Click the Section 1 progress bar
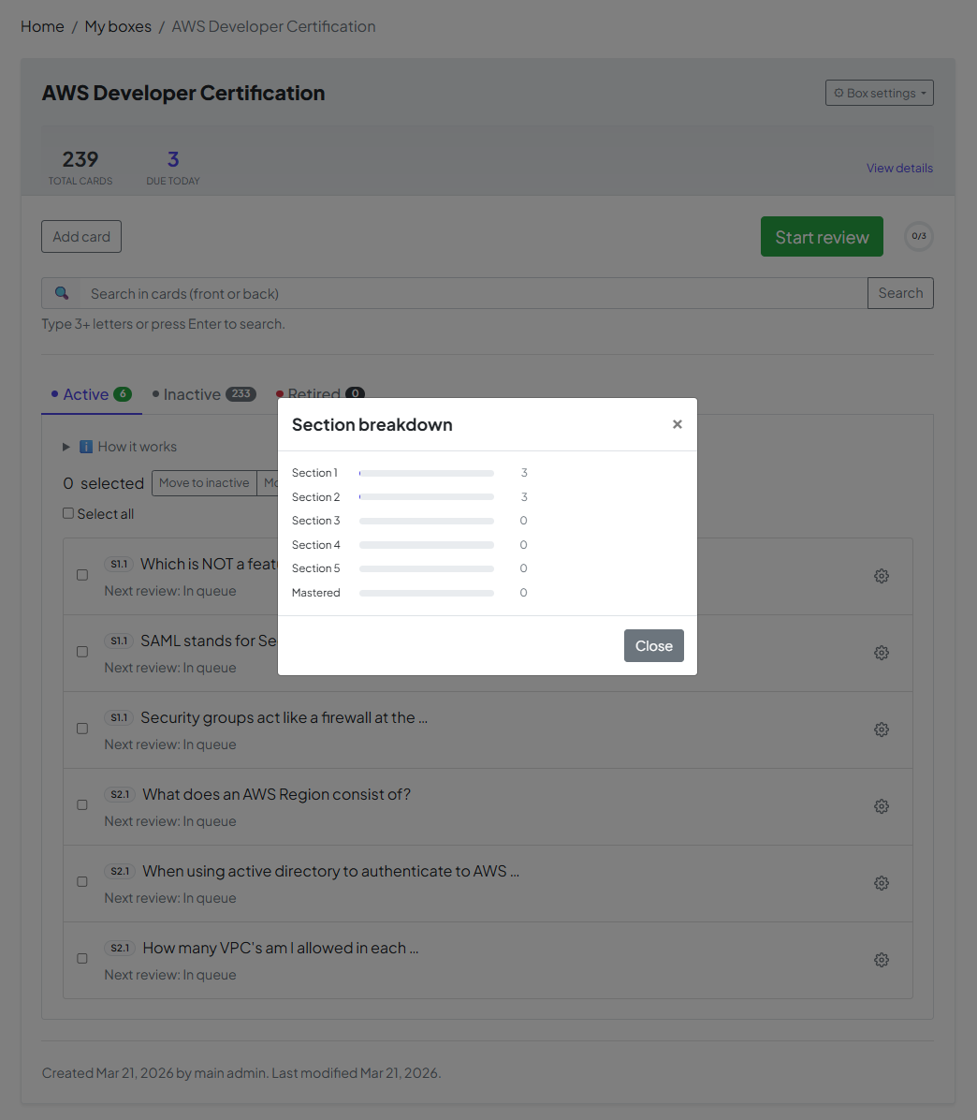 pyautogui.click(x=426, y=473)
